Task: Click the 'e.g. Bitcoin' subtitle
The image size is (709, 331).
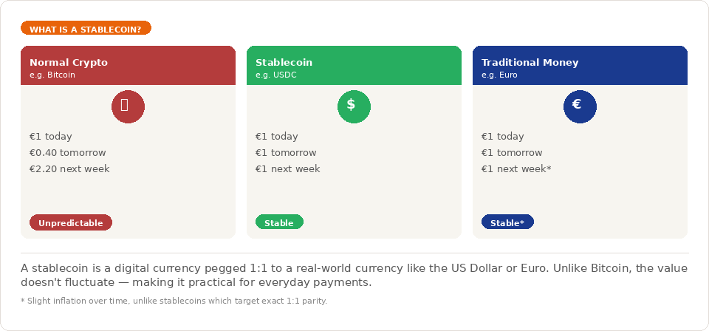Action: [52, 75]
